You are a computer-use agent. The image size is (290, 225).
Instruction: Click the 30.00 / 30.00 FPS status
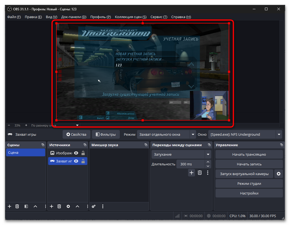263,216
